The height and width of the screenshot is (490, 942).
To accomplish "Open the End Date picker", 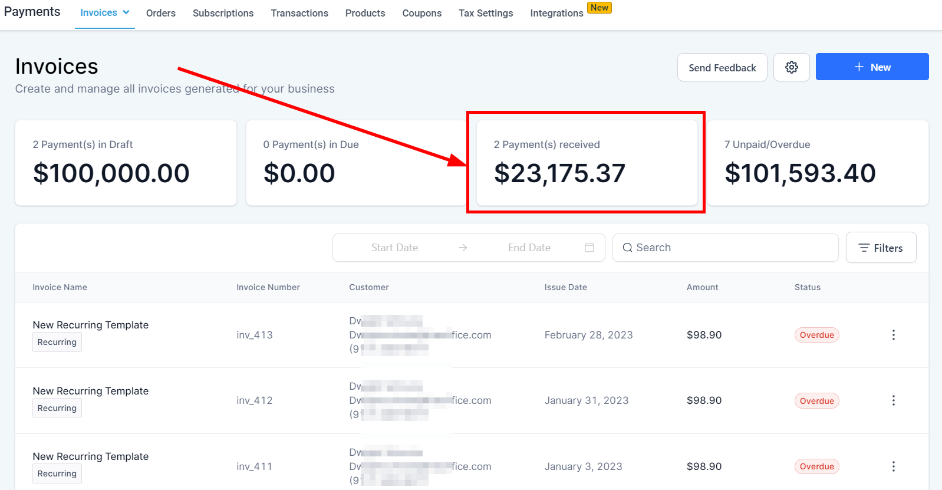I will click(529, 248).
